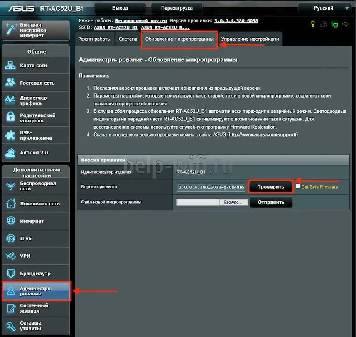The image size is (356, 337).
Task: Click the Беспроводной роутер mode link
Action: [141, 21]
